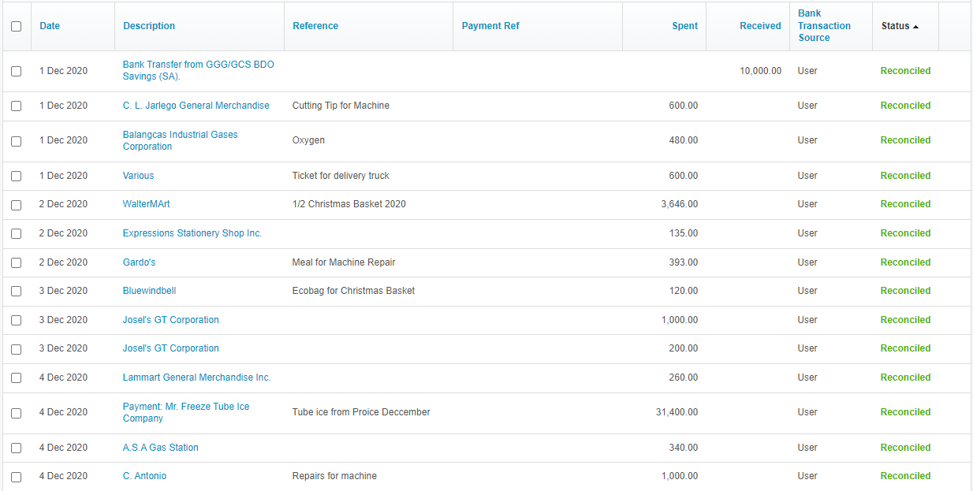Check the box for Bank Transfer row
This screenshot has height=491, width=973.
17,71
